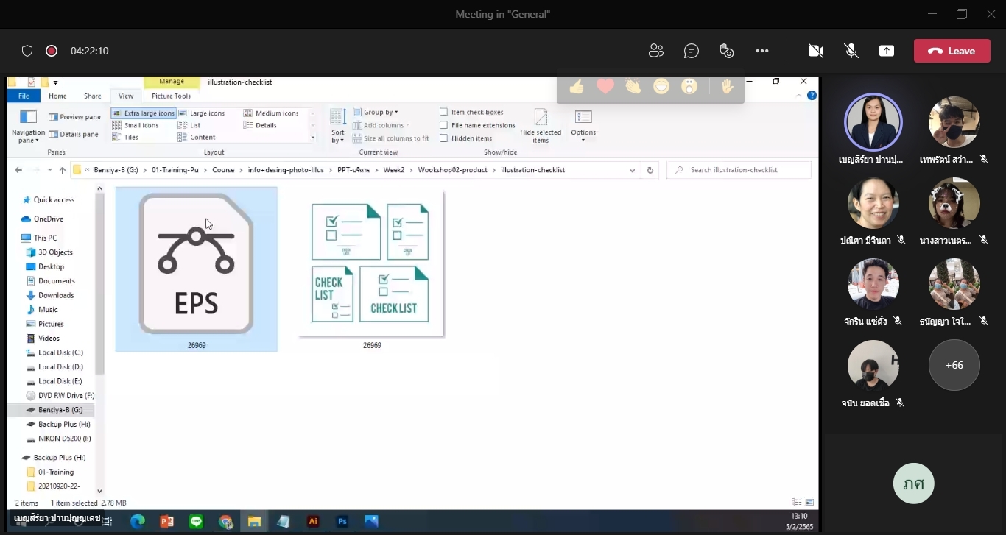The height and width of the screenshot is (535, 1006).
Task: Choose Extra large icons layout
Action: tap(144, 113)
